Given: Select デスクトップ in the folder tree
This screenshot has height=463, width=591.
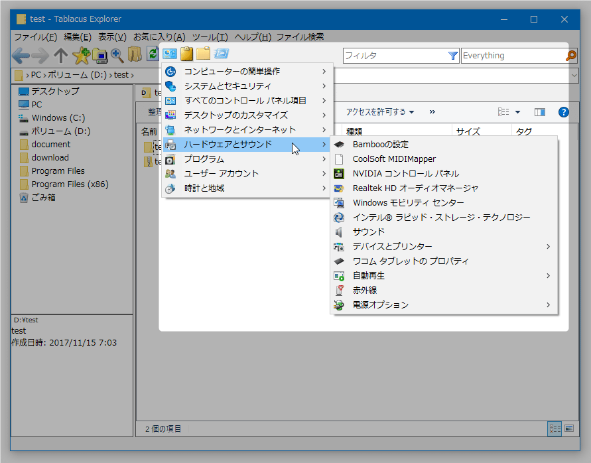Looking at the screenshot, I should click(x=48, y=92).
